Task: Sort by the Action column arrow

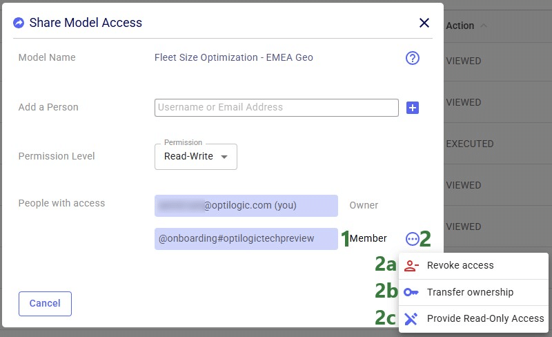Action: 483,26
